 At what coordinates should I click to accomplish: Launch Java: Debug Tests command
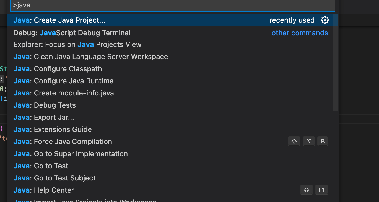[45, 105]
